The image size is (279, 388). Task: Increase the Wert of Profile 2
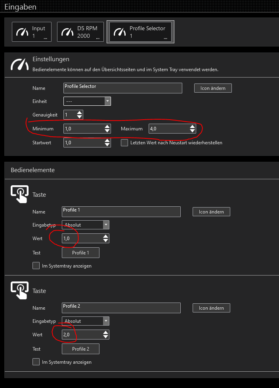tap(105, 332)
